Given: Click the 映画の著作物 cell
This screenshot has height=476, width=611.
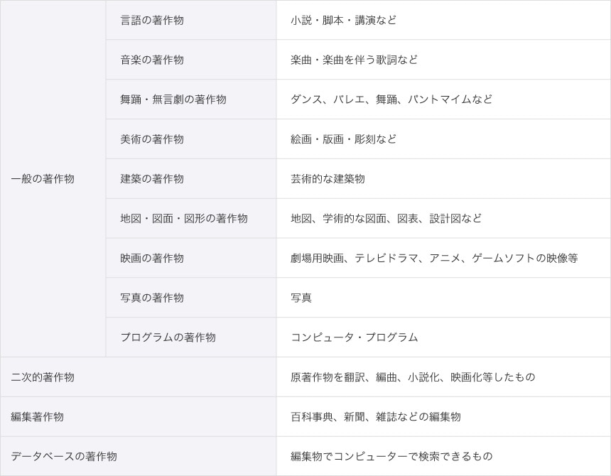Looking at the screenshot, I should click(x=152, y=259).
